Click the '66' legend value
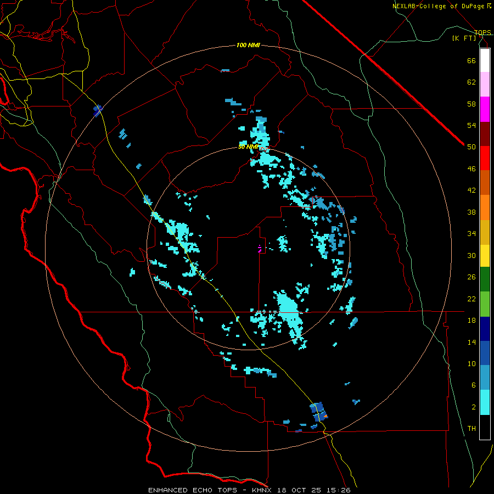This screenshot has height=494, width=494. [471, 60]
